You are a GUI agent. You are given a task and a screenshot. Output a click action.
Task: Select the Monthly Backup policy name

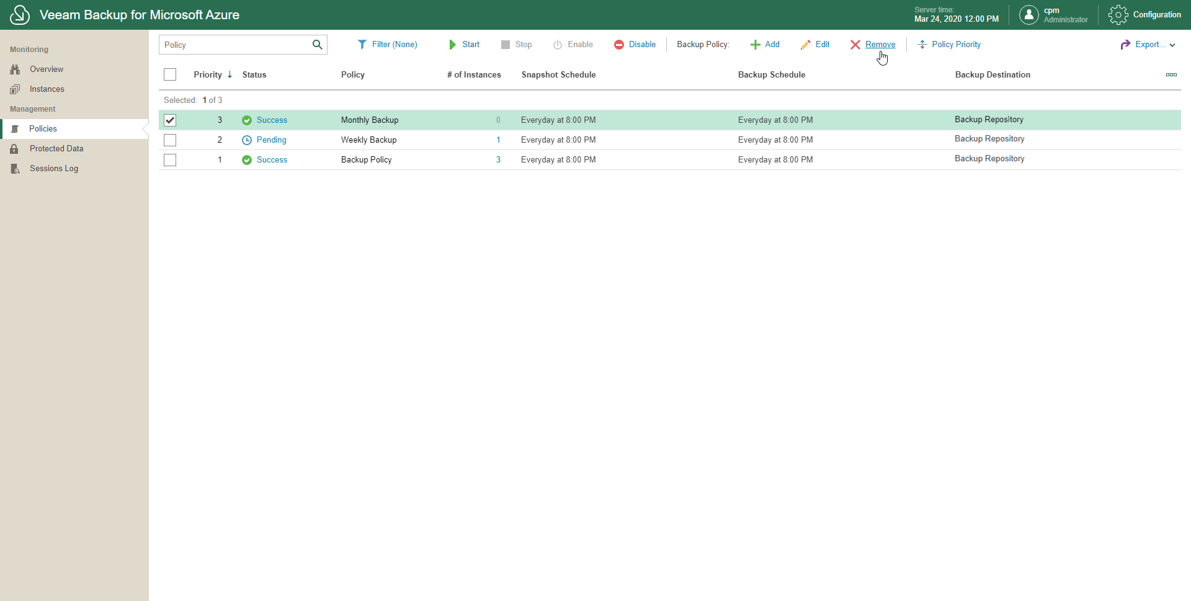370,120
